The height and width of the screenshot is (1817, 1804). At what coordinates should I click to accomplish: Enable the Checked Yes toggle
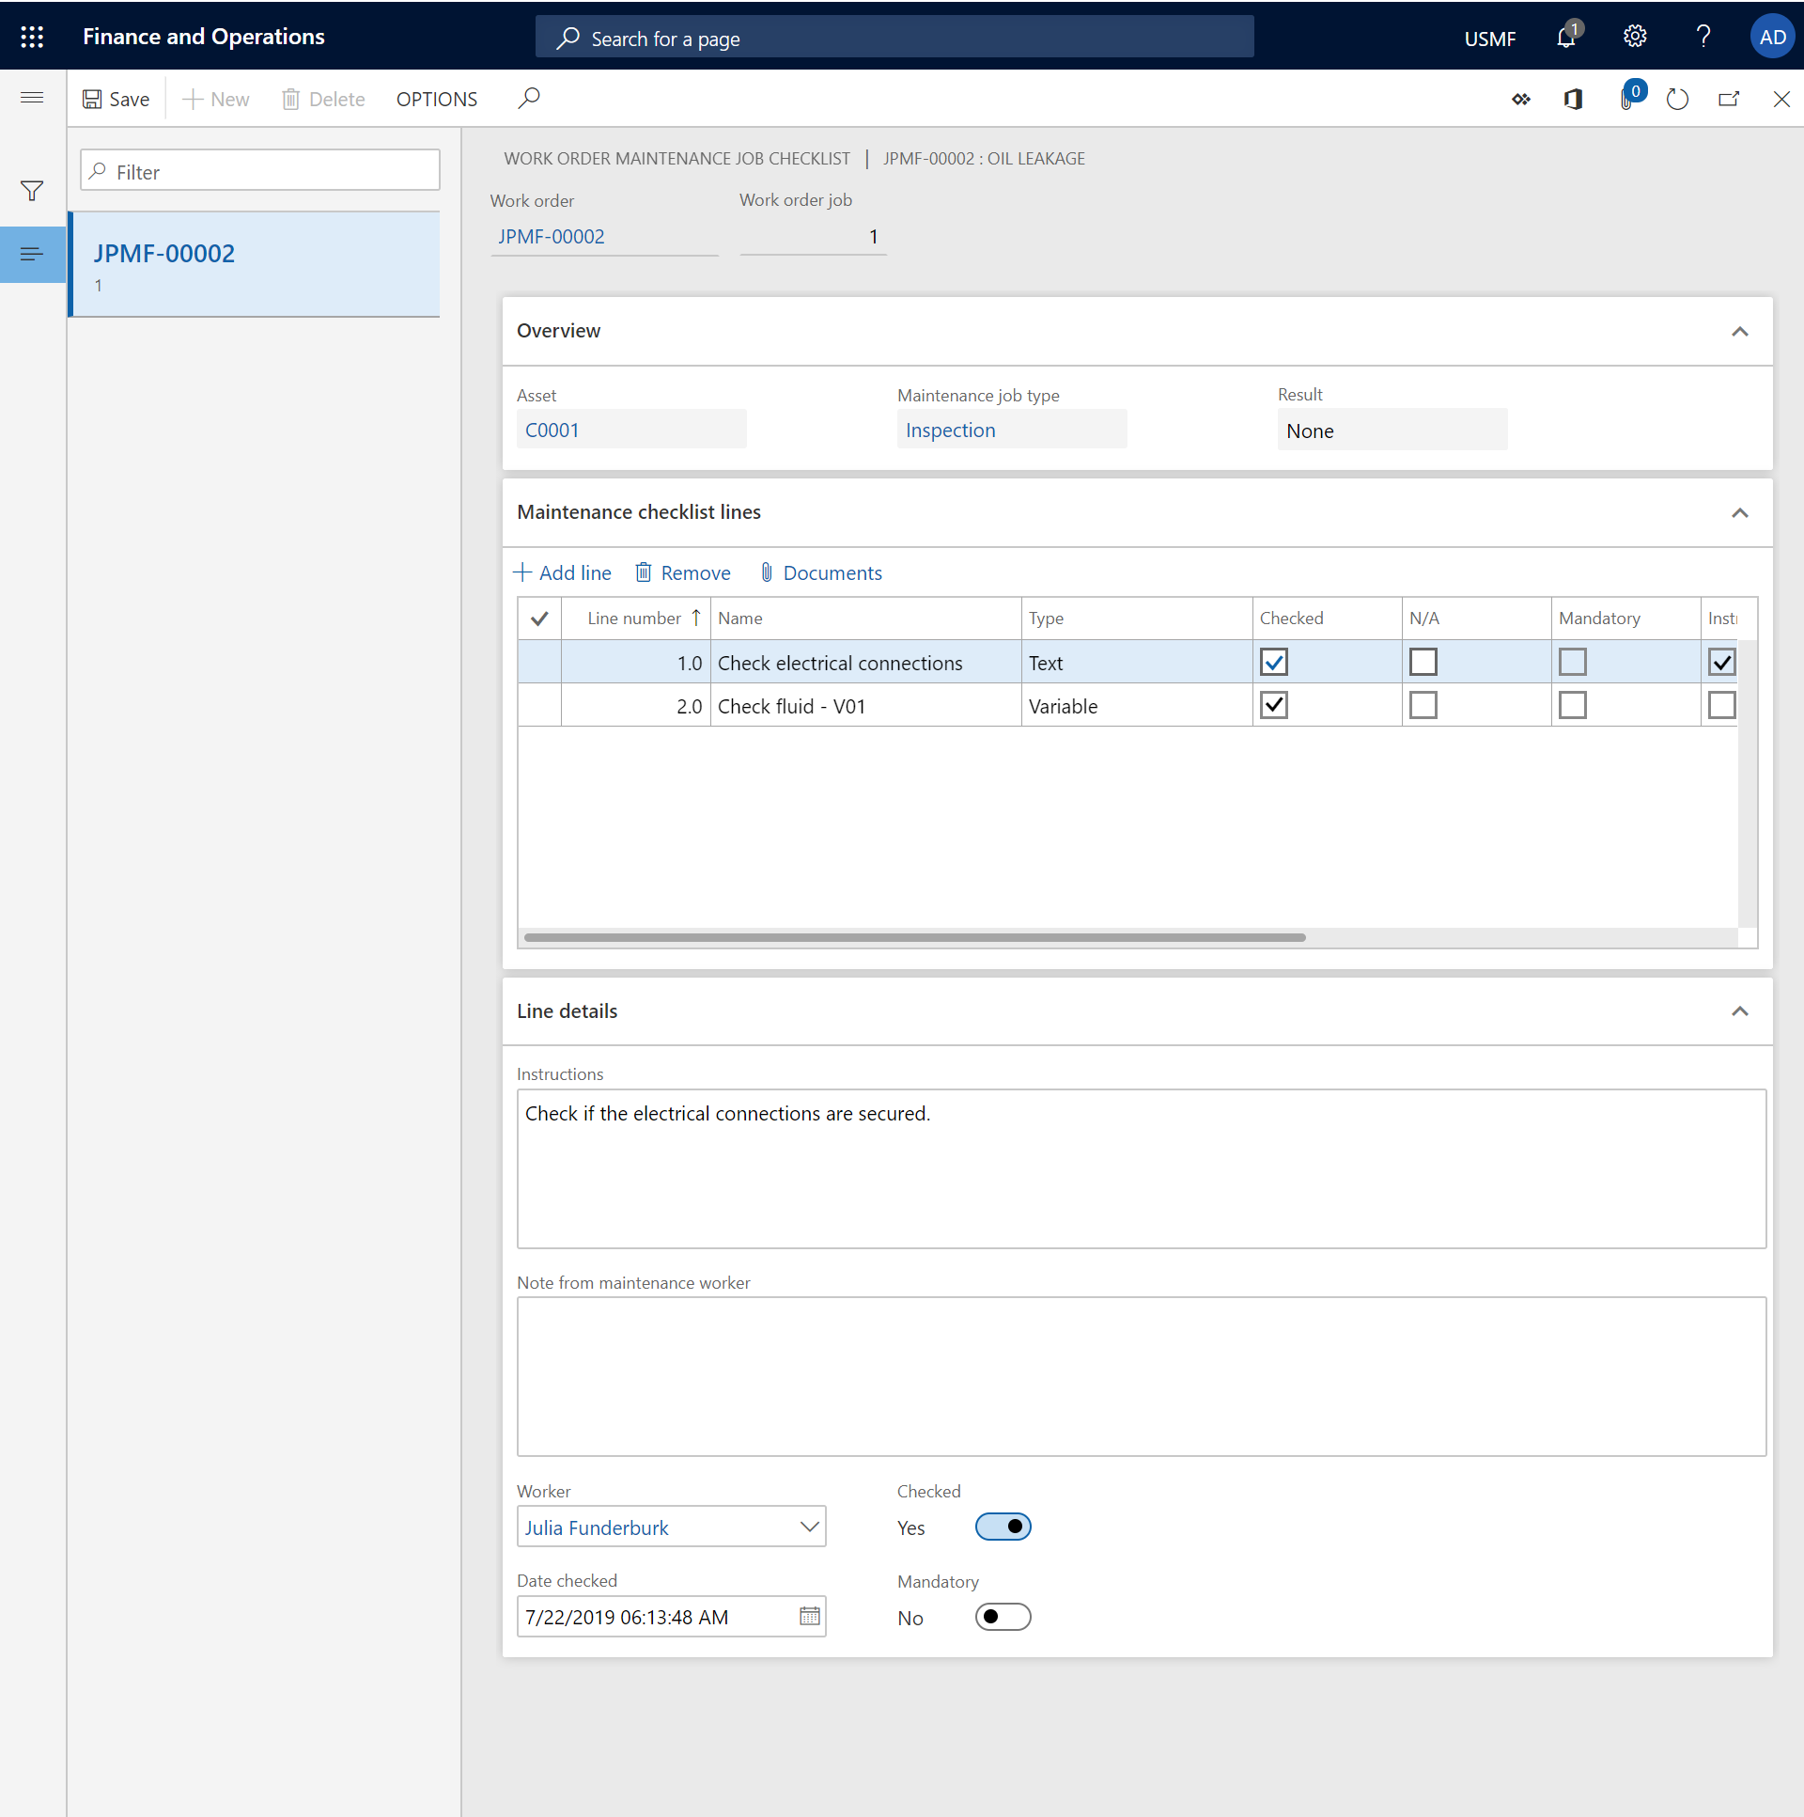pos(1003,1526)
